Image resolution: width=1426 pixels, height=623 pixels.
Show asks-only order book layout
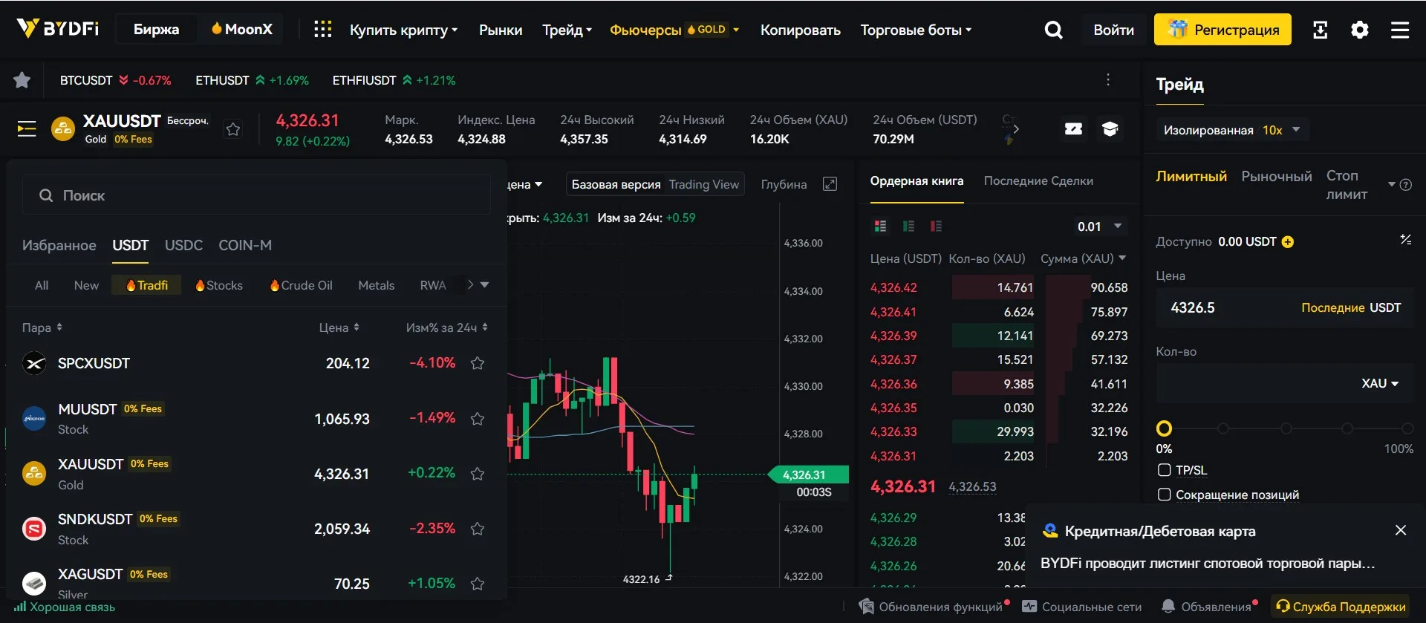point(936,226)
